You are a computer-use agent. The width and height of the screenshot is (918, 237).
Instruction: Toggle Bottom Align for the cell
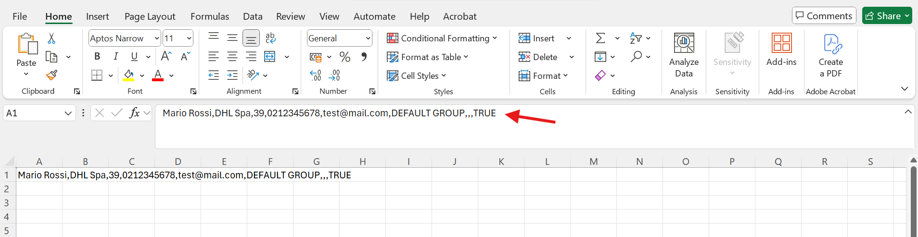coord(251,38)
